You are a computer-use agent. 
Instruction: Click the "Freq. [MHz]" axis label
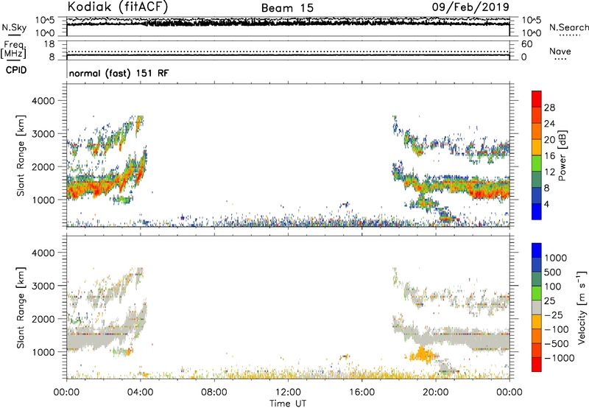(x=14, y=49)
